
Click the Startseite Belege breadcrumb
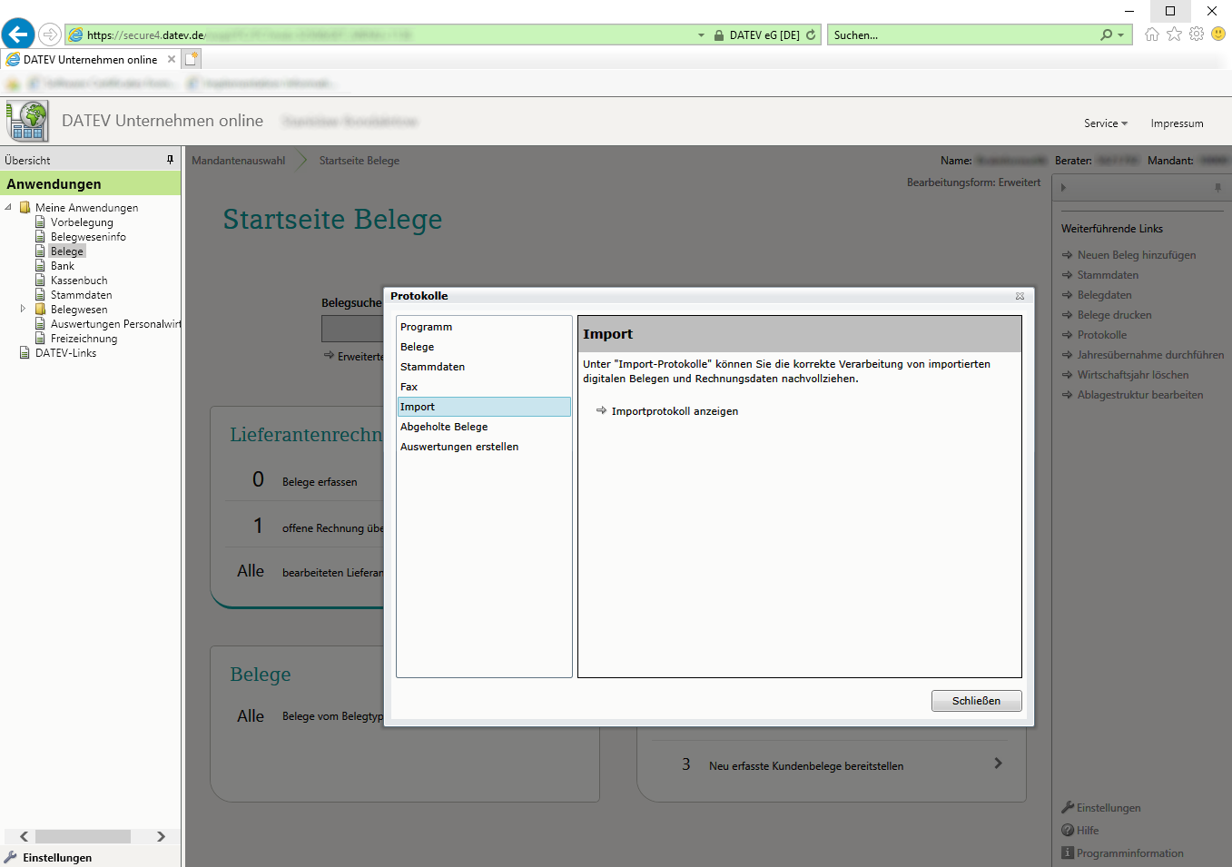(x=360, y=161)
